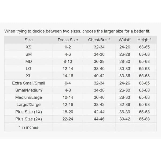Click the Chest/Bust column header

99,40
